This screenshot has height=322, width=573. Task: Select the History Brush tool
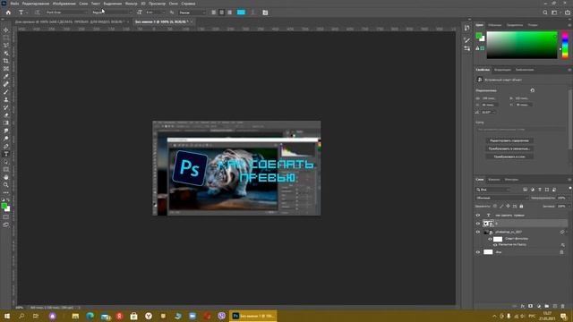coord(6,107)
